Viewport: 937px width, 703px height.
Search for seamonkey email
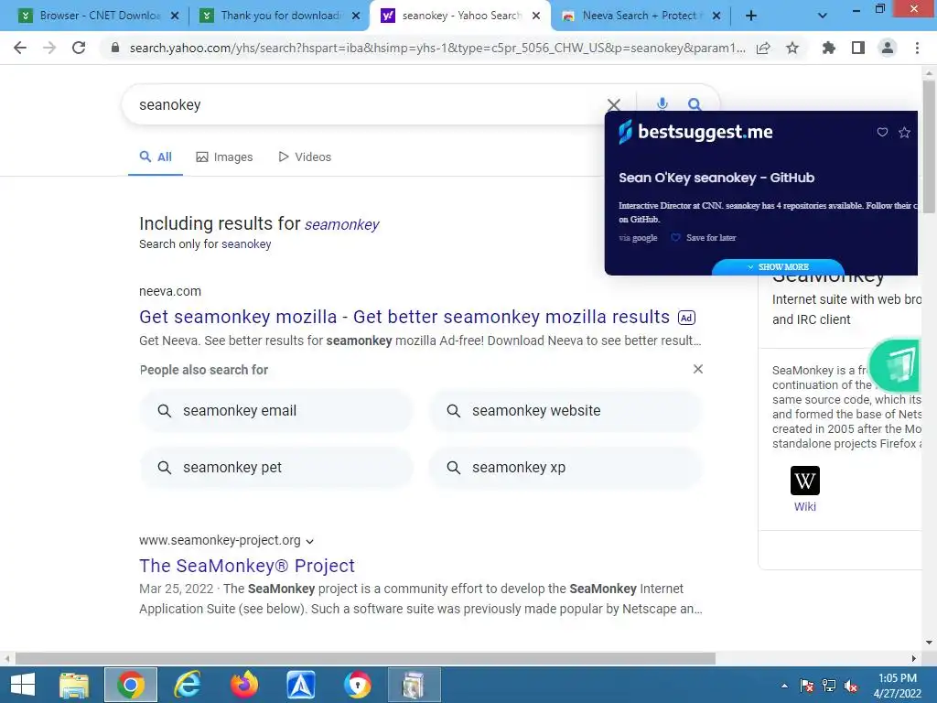coord(276,411)
